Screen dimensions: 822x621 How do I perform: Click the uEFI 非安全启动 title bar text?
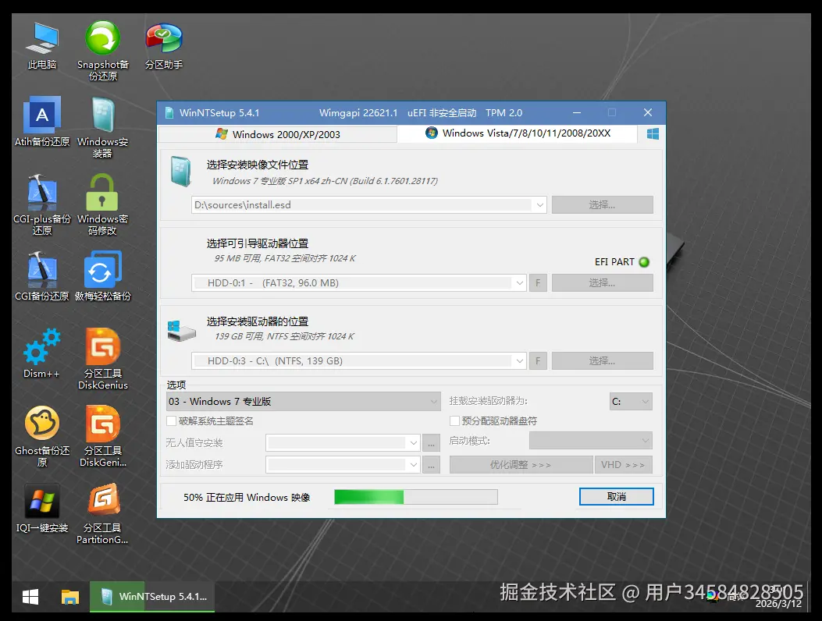pos(442,112)
